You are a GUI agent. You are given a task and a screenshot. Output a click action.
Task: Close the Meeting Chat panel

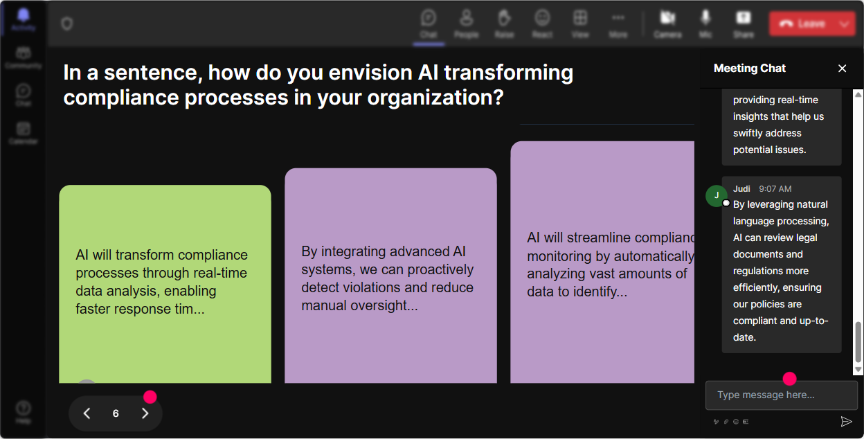pos(843,68)
